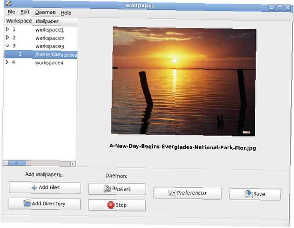Open the File menu
294x228 pixels.
[11, 12]
